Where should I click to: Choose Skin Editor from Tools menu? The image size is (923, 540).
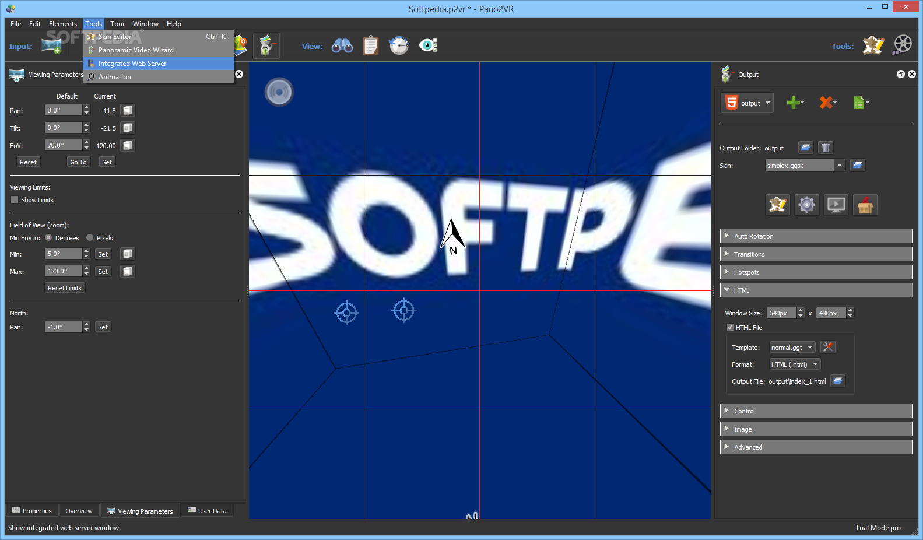159,36
